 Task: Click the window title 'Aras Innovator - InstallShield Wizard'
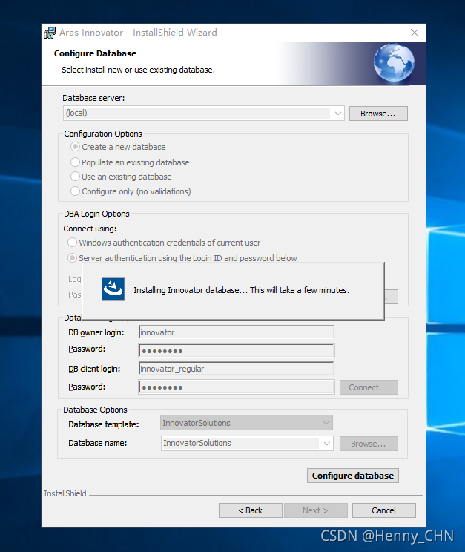[138, 33]
